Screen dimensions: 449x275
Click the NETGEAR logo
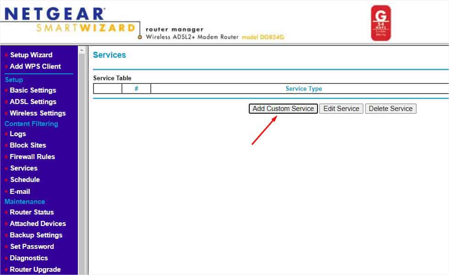coord(55,14)
